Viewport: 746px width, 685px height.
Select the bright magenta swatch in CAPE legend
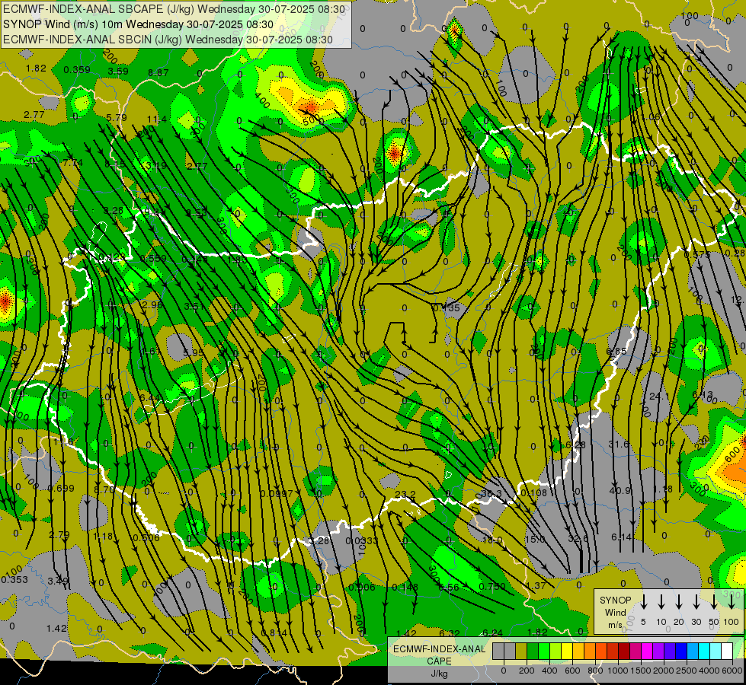(x=647, y=652)
